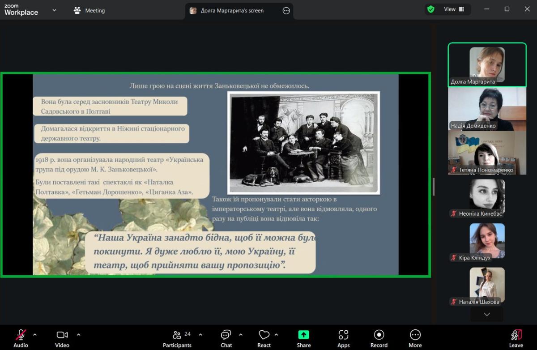Expand video settings arrow next to Video

(79, 334)
